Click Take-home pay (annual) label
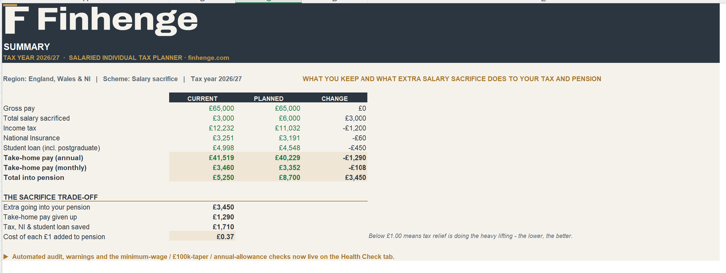726x273 pixels. 43,158
